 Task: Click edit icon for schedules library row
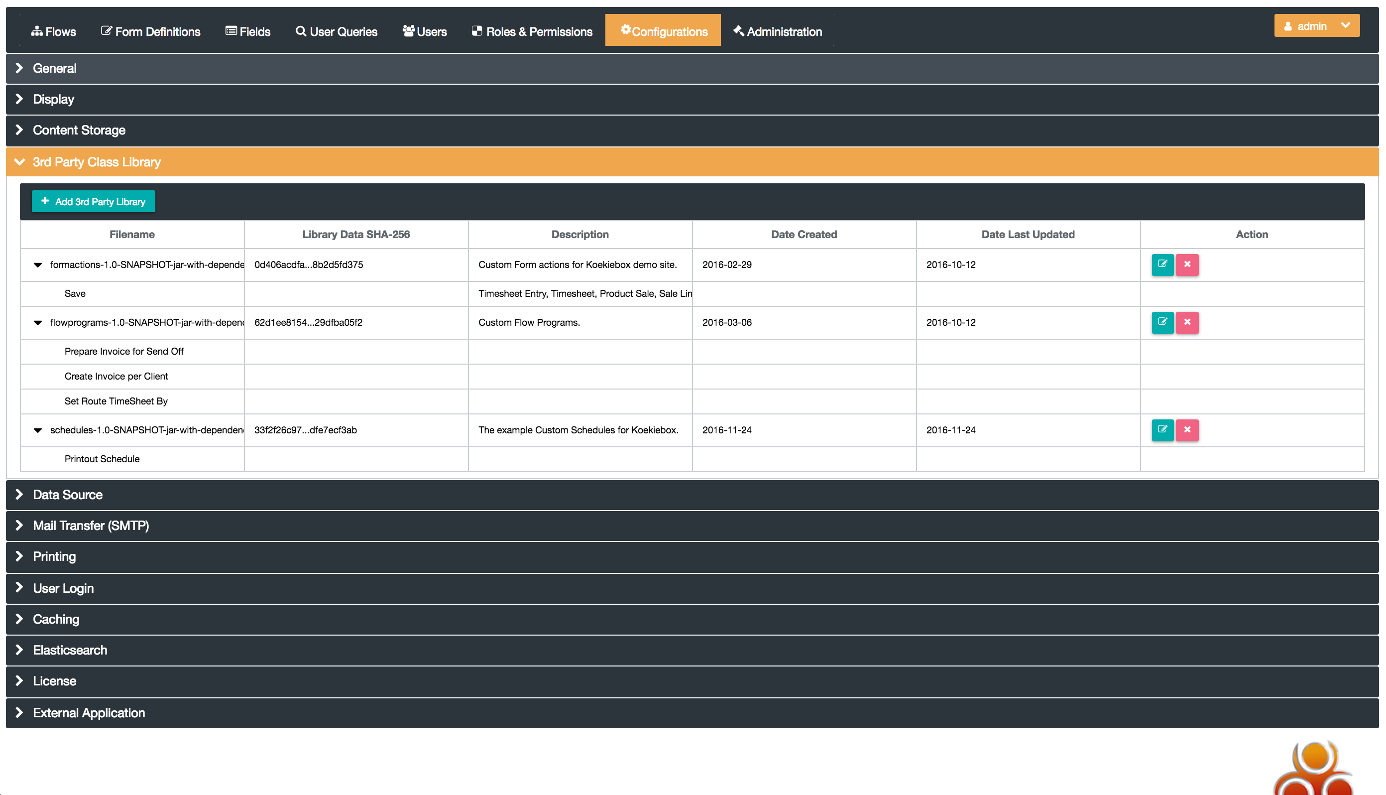point(1162,430)
